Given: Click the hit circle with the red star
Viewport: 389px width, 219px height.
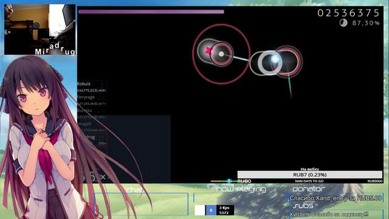Looking at the screenshot, I should [208, 50].
